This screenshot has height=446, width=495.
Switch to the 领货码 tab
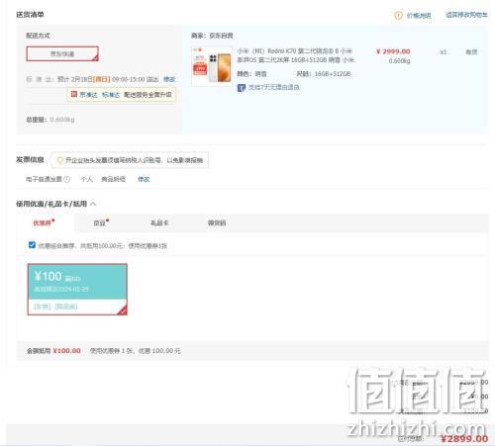click(x=217, y=223)
